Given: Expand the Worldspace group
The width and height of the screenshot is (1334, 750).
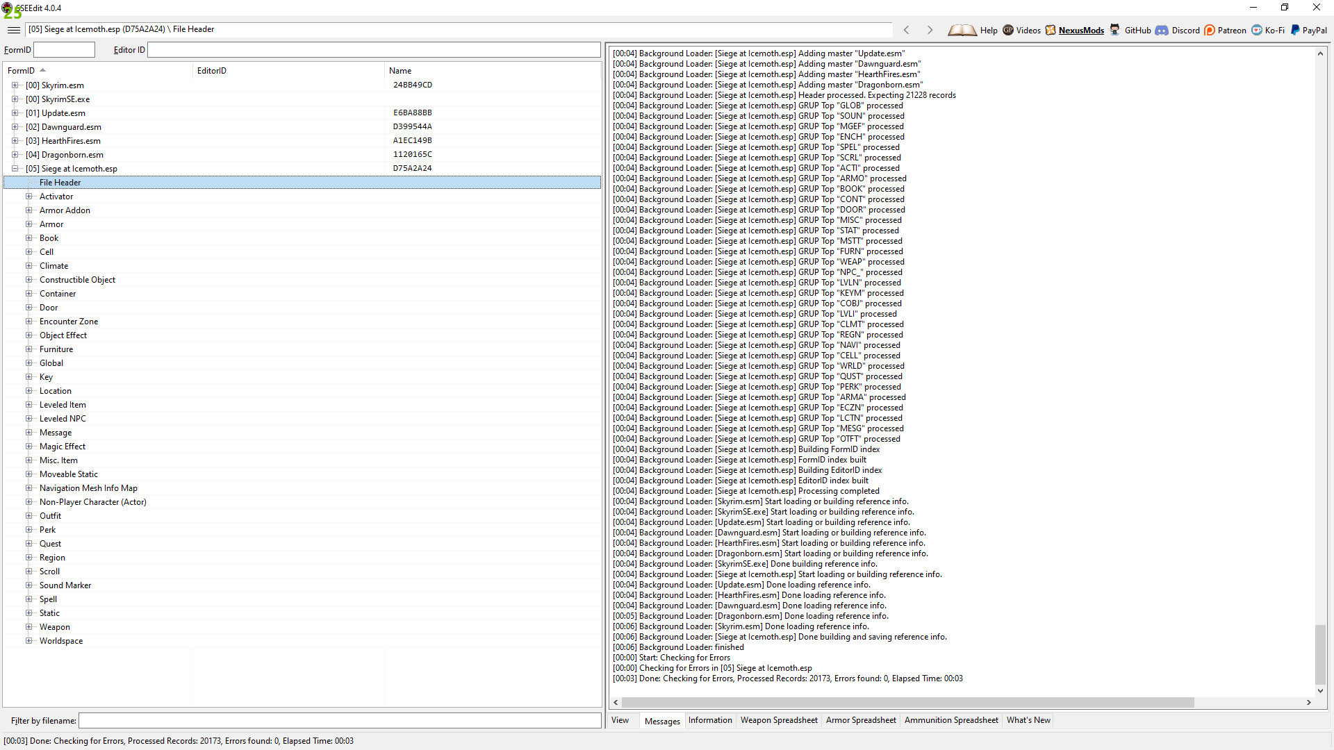Looking at the screenshot, I should pyautogui.click(x=28, y=641).
